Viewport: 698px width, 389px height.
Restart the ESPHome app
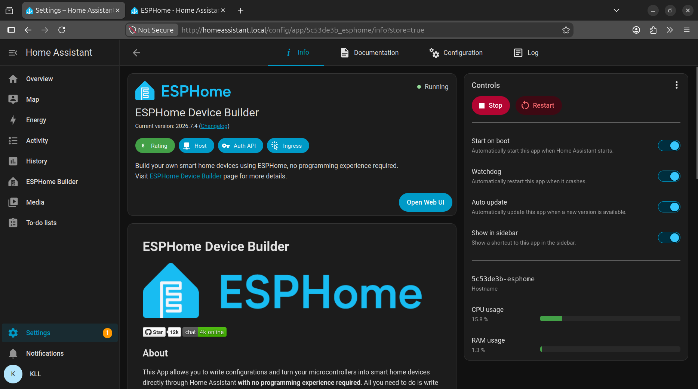[x=538, y=105]
